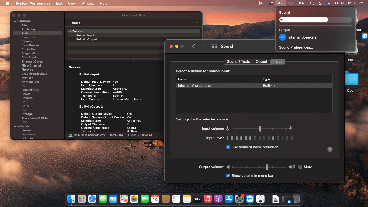The width and height of the screenshot is (368, 207).
Task: Open Notes from the Dock
Action: point(187,199)
